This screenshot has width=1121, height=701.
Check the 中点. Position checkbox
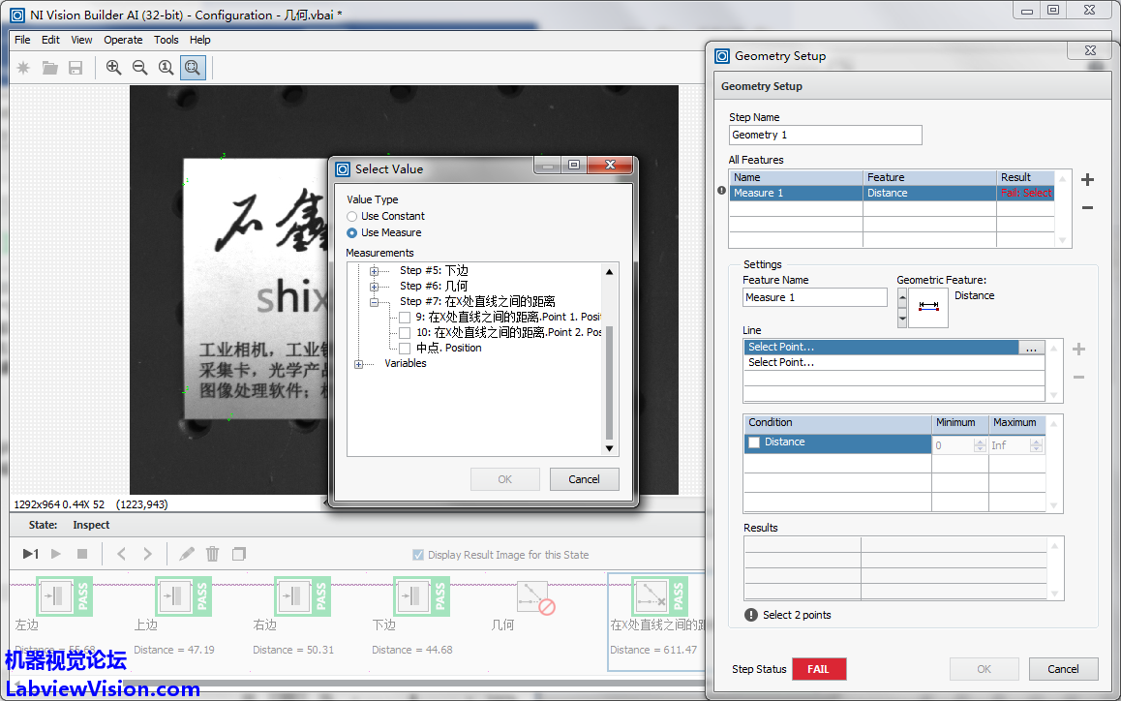coord(405,348)
